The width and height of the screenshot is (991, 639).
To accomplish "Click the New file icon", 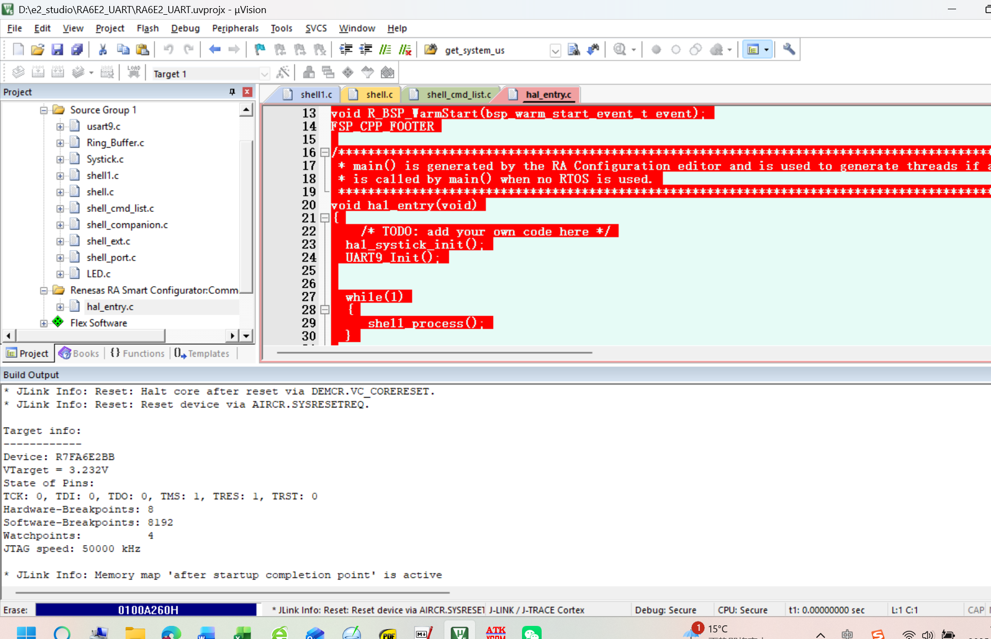I will [18, 50].
